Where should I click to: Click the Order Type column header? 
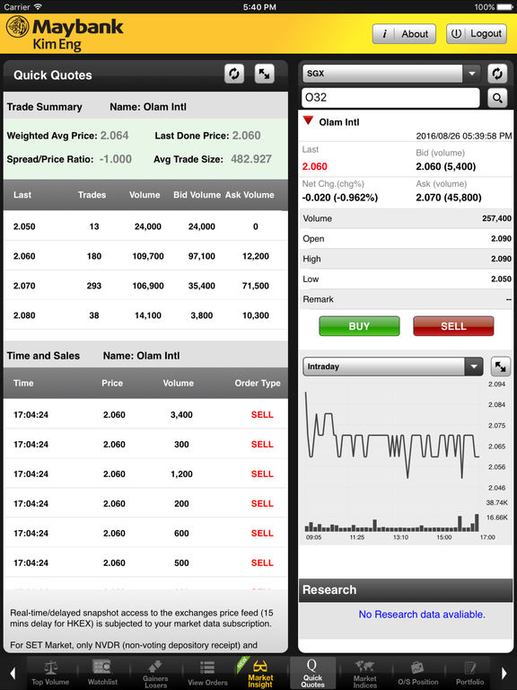tap(258, 384)
